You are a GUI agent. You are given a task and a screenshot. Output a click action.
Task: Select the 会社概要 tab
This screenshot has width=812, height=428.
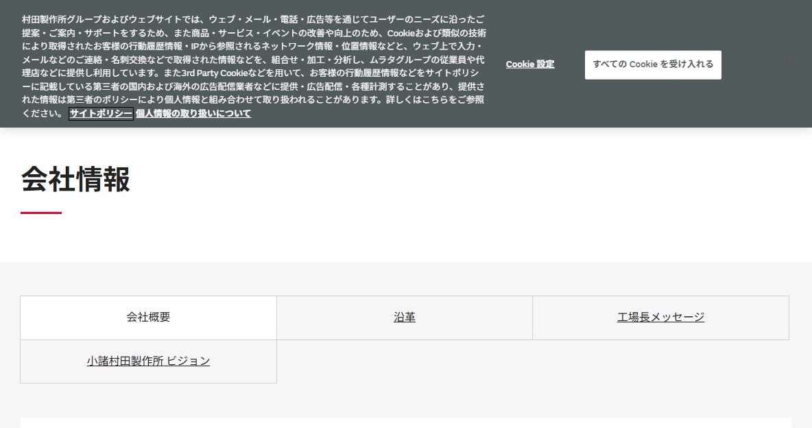click(x=149, y=318)
